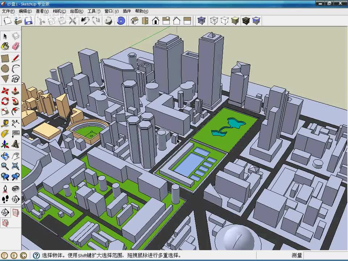Open the 窗口 (Window) menu
This screenshot has height=261, width=348.
[x=111, y=11]
